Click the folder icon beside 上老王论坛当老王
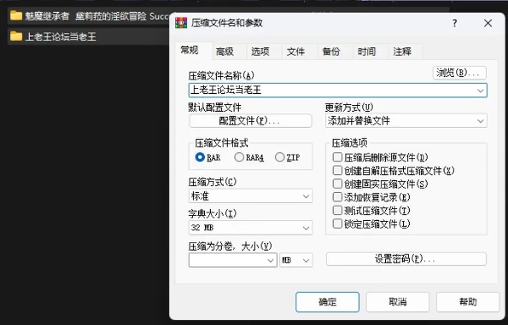Screen dimensions: 508x325 (x=16, y=36)
